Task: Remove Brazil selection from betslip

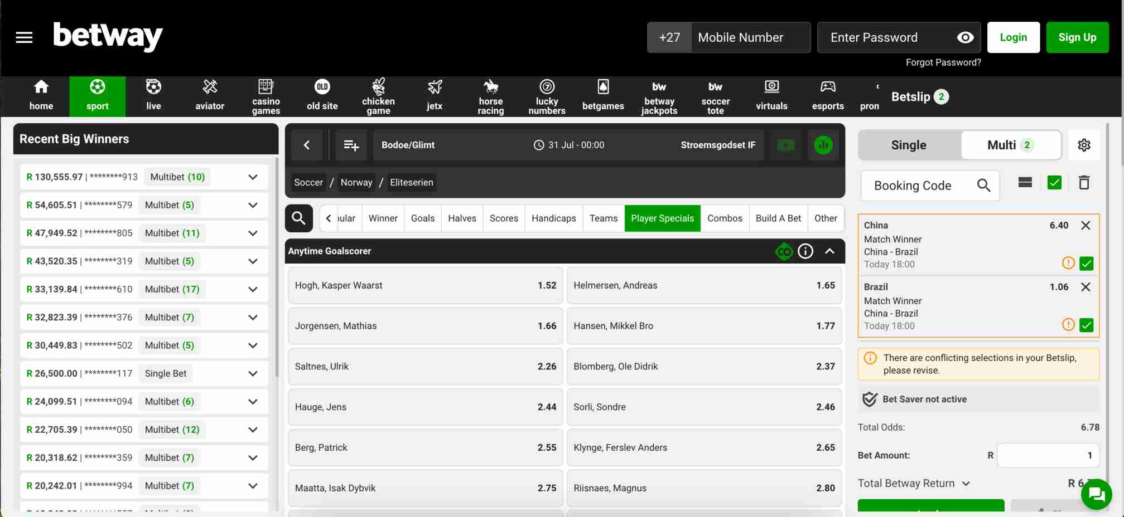Action: point(1086,287)
